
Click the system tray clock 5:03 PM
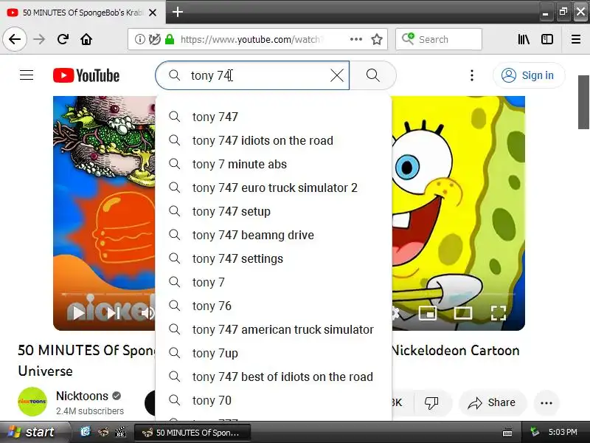point(563,432)
